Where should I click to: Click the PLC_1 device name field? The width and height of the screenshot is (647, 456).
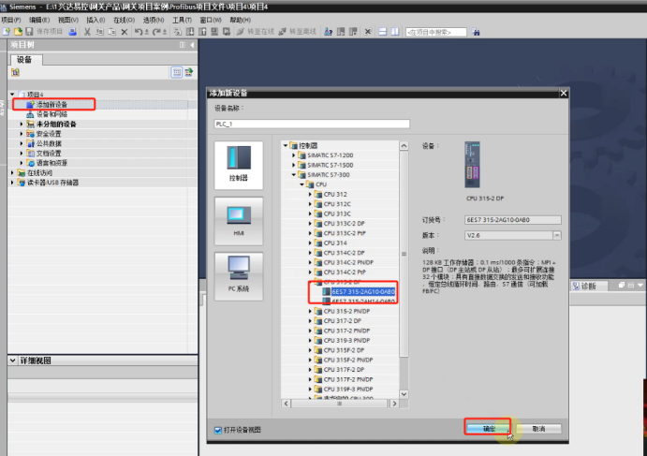coord(312,124)
